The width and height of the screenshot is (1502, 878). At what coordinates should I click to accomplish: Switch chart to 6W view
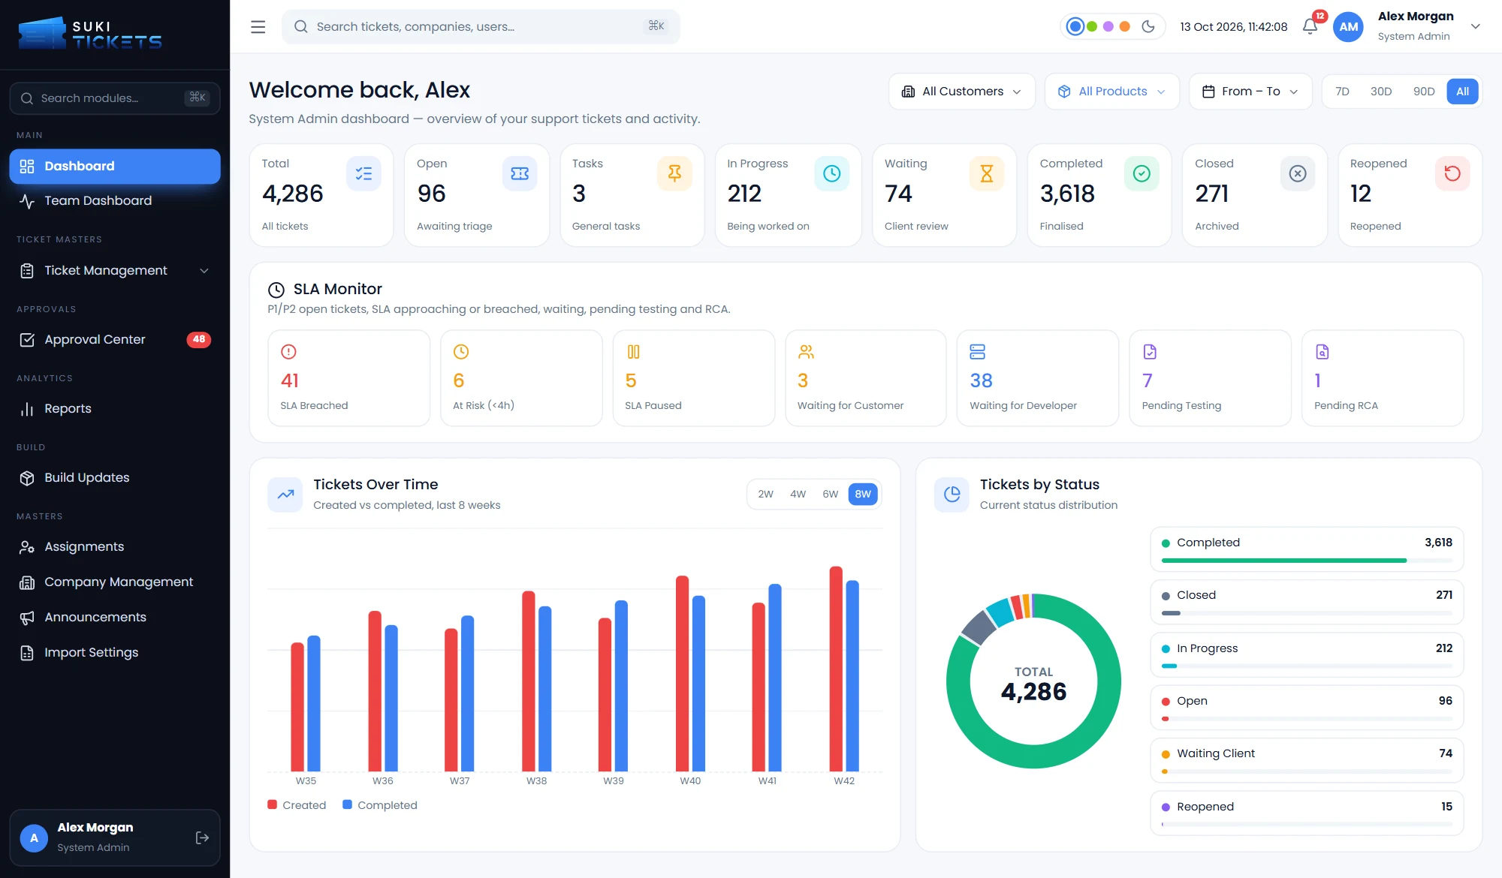tap(830, 494)
